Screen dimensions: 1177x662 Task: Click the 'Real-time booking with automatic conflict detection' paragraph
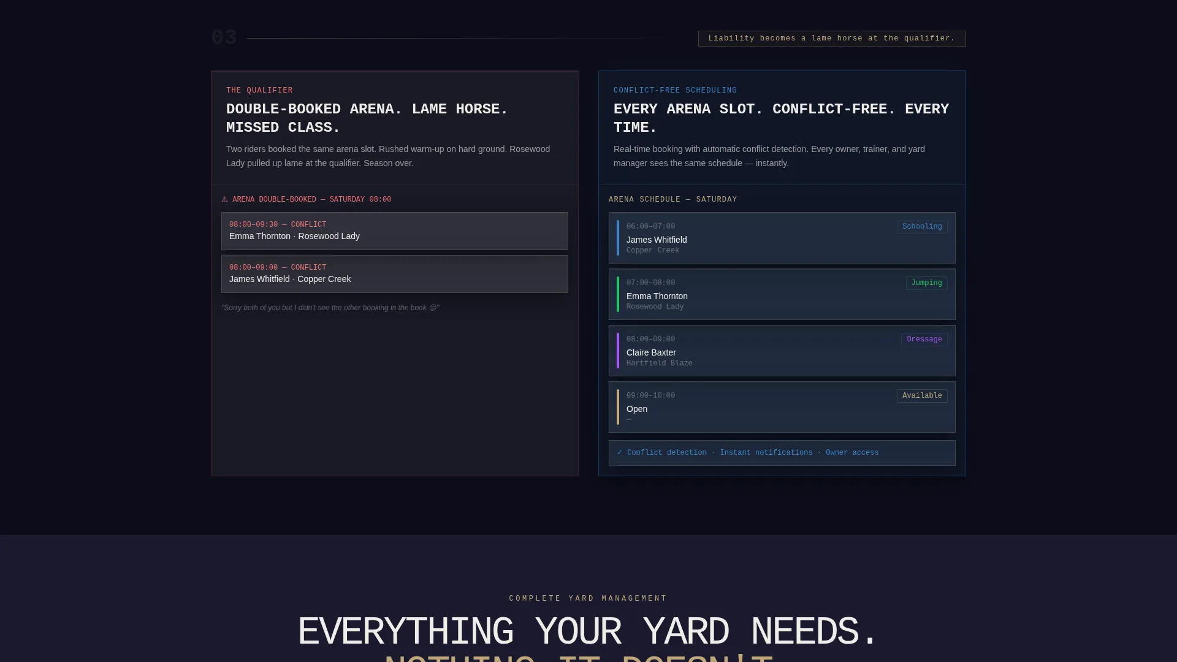769,156
